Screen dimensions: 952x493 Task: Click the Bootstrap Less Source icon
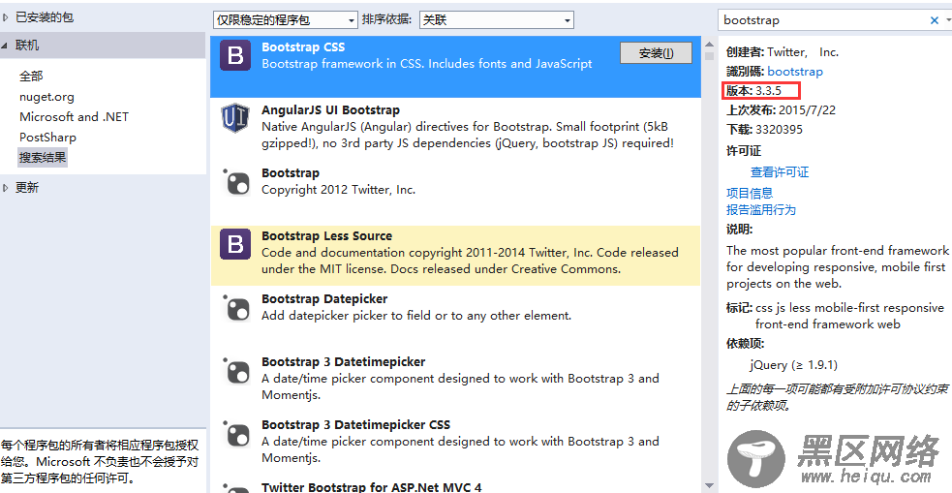[235, 244]
